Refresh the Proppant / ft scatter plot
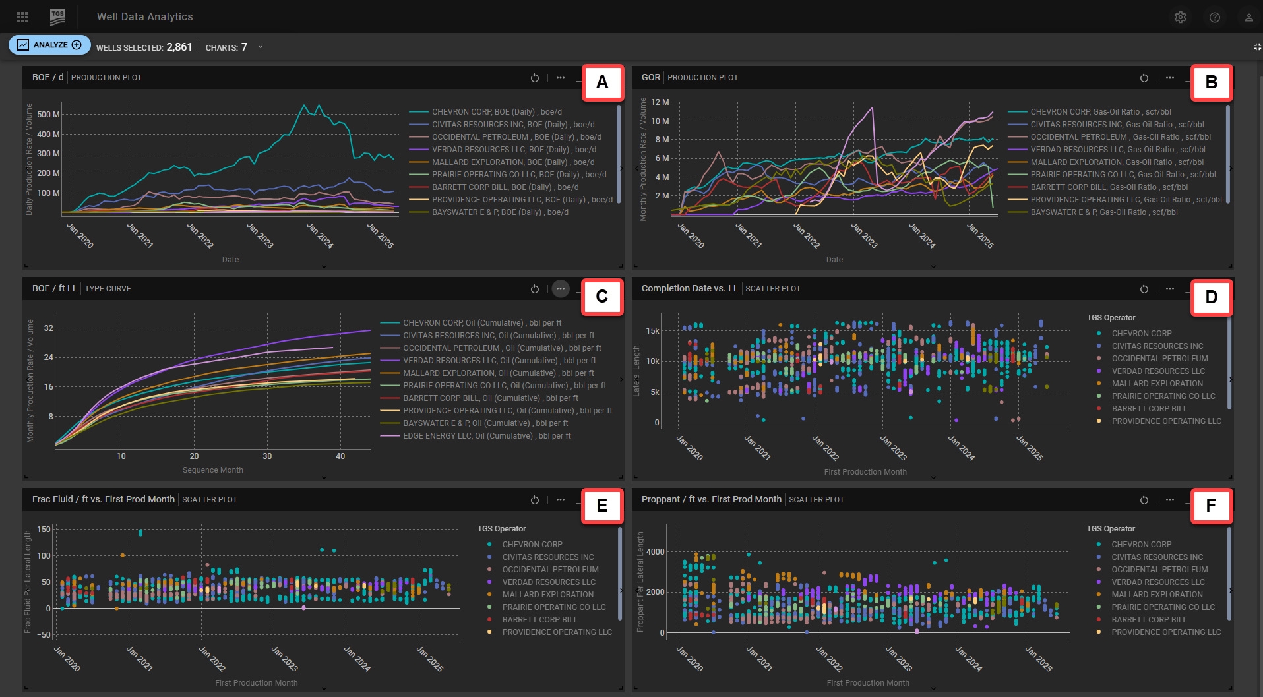This screenshot has height=697, width=1263. coord(1144,500)
